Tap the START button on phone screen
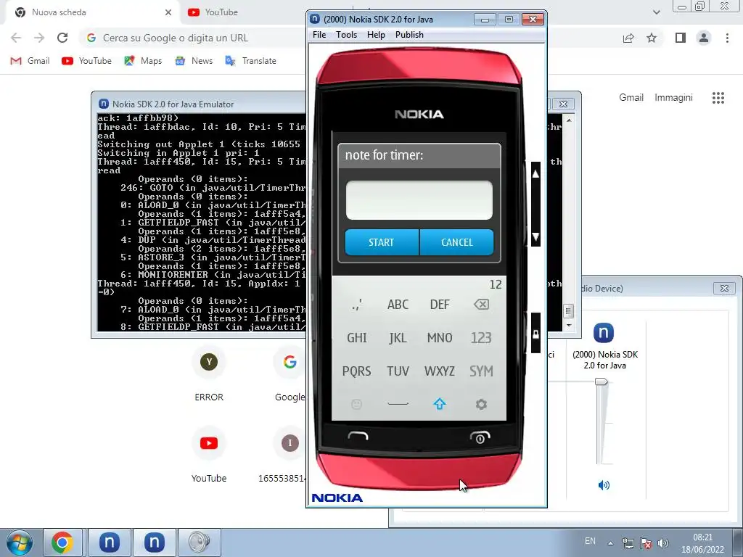This screenshot has width=743, height=557. point(382,242)
